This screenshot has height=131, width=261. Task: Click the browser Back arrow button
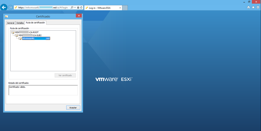4,7
